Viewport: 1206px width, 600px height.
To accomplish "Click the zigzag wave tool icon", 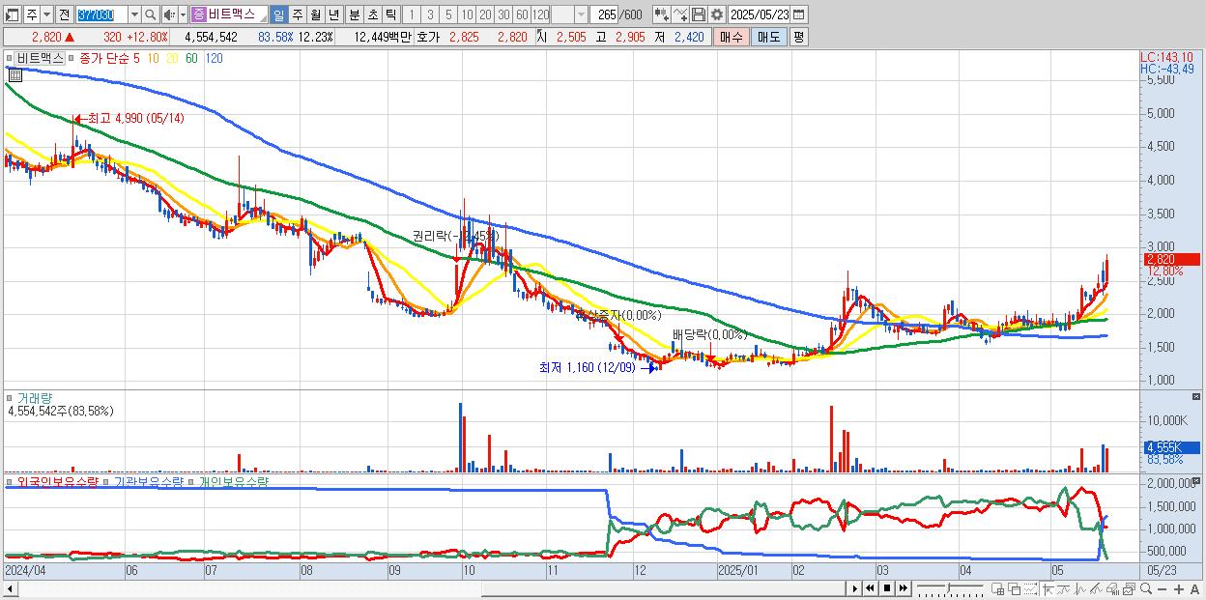I will [x=1080, y=588].
